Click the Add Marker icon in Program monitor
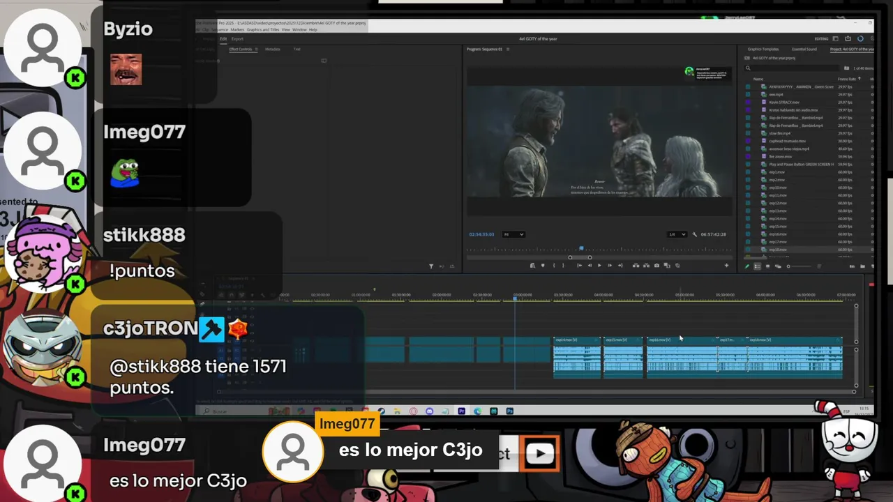 pyautogui.click(x=543, y=266)
